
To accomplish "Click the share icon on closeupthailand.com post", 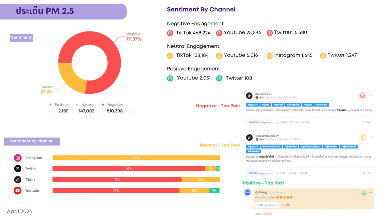I will point(301,173).
